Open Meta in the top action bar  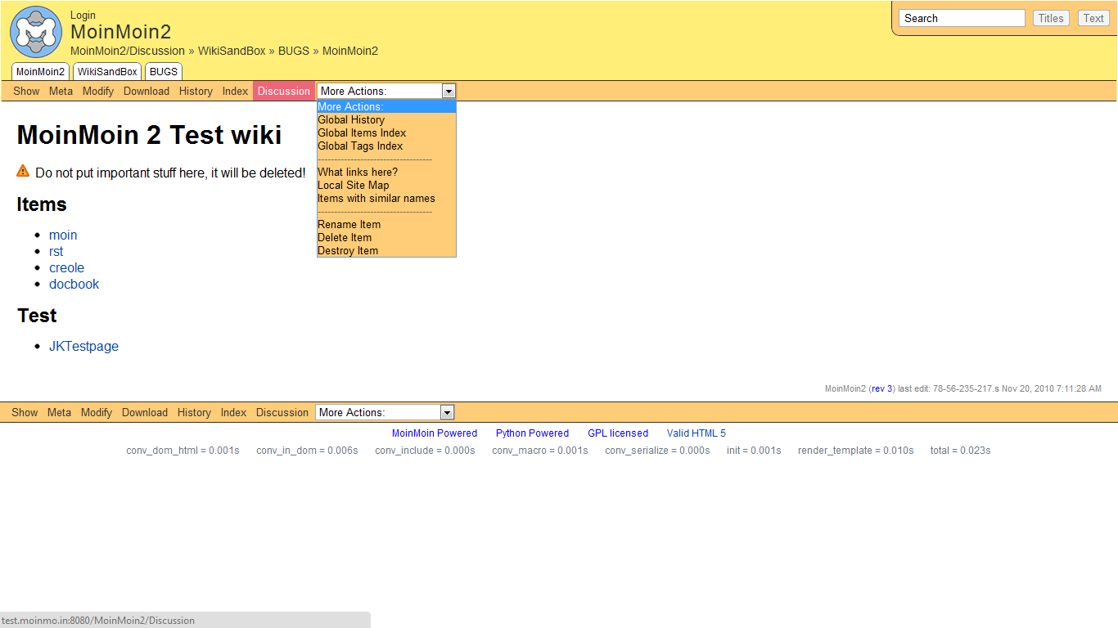pyautogui.click(x=61, y=92)
